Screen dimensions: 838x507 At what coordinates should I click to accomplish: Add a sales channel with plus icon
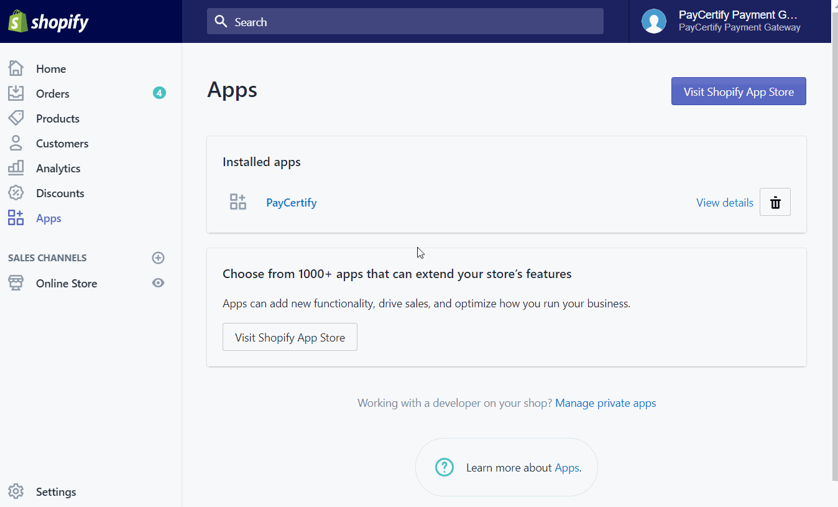[x=159, y=258]
